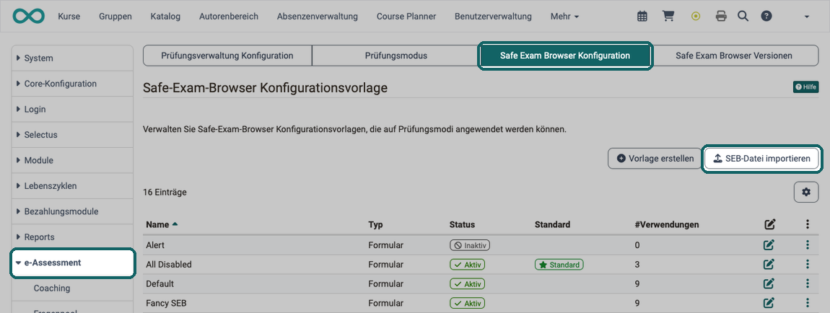Collapse e-Assessment in sidebar
The width and height of the screenshot is (830, 313).
(72, 263)
